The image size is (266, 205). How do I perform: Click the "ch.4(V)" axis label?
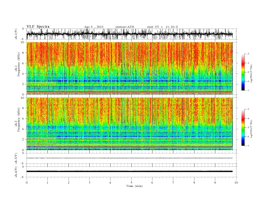(x=16, y=172)
